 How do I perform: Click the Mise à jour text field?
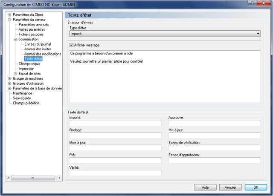pos(115,148)
